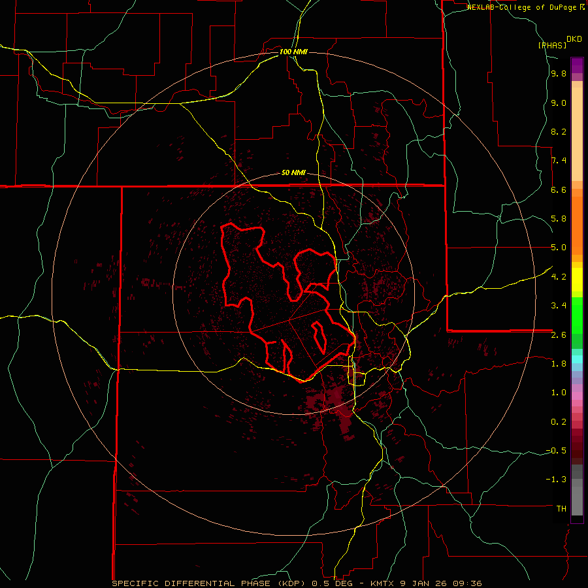Viewport: 588px width, 588px height.
Task: Select the 9.0 value on color scale
Action: [x=559, y=103]
